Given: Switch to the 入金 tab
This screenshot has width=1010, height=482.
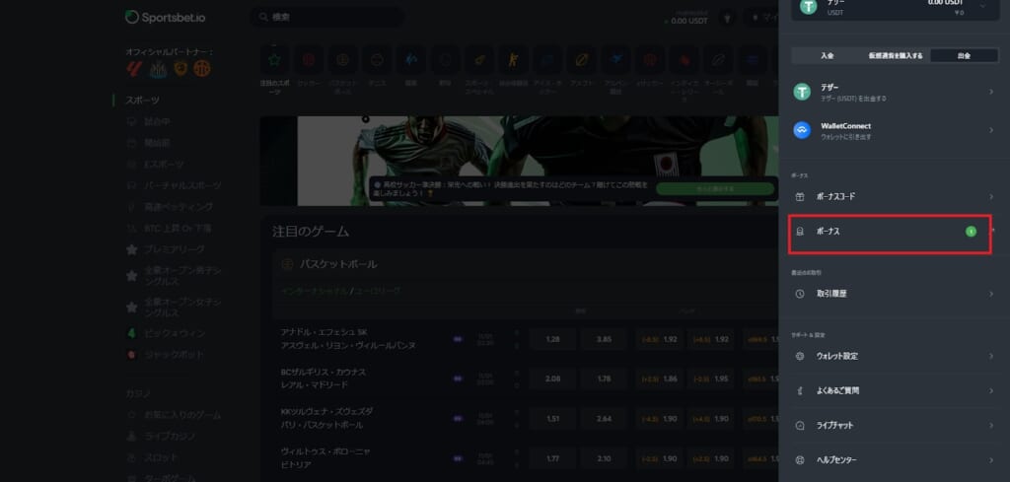Looking at the screenshot, I should (828, 56).
